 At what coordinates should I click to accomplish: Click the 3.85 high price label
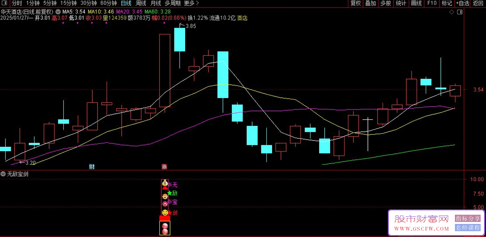(x=191, y=26)
